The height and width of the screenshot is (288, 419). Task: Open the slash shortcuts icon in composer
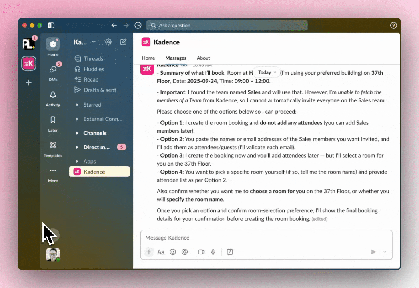tap(230, 252)
